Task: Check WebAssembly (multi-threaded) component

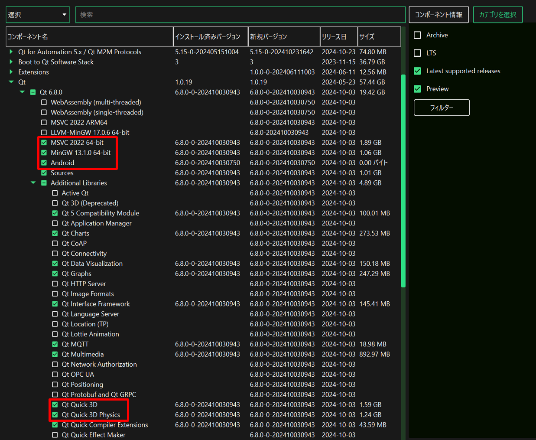Action: (x=44, y=102)
